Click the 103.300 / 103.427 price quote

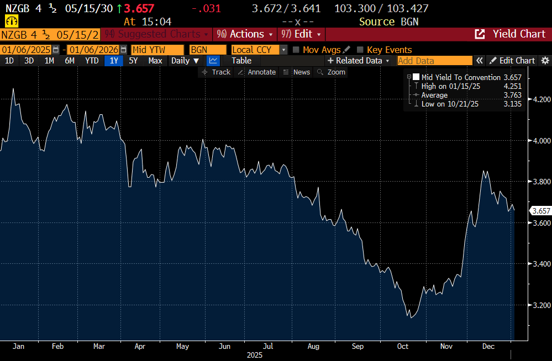(x=381, y=8)
